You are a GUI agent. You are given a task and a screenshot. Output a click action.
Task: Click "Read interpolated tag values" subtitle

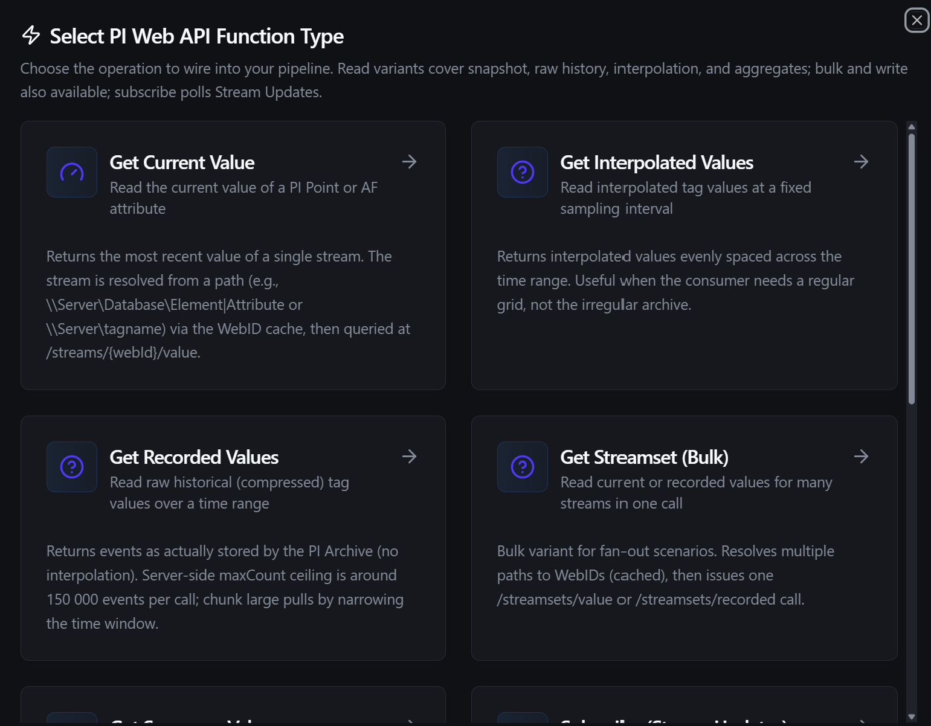pos(686,198)
